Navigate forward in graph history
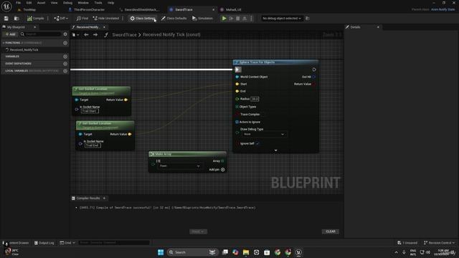 point(95,34)
